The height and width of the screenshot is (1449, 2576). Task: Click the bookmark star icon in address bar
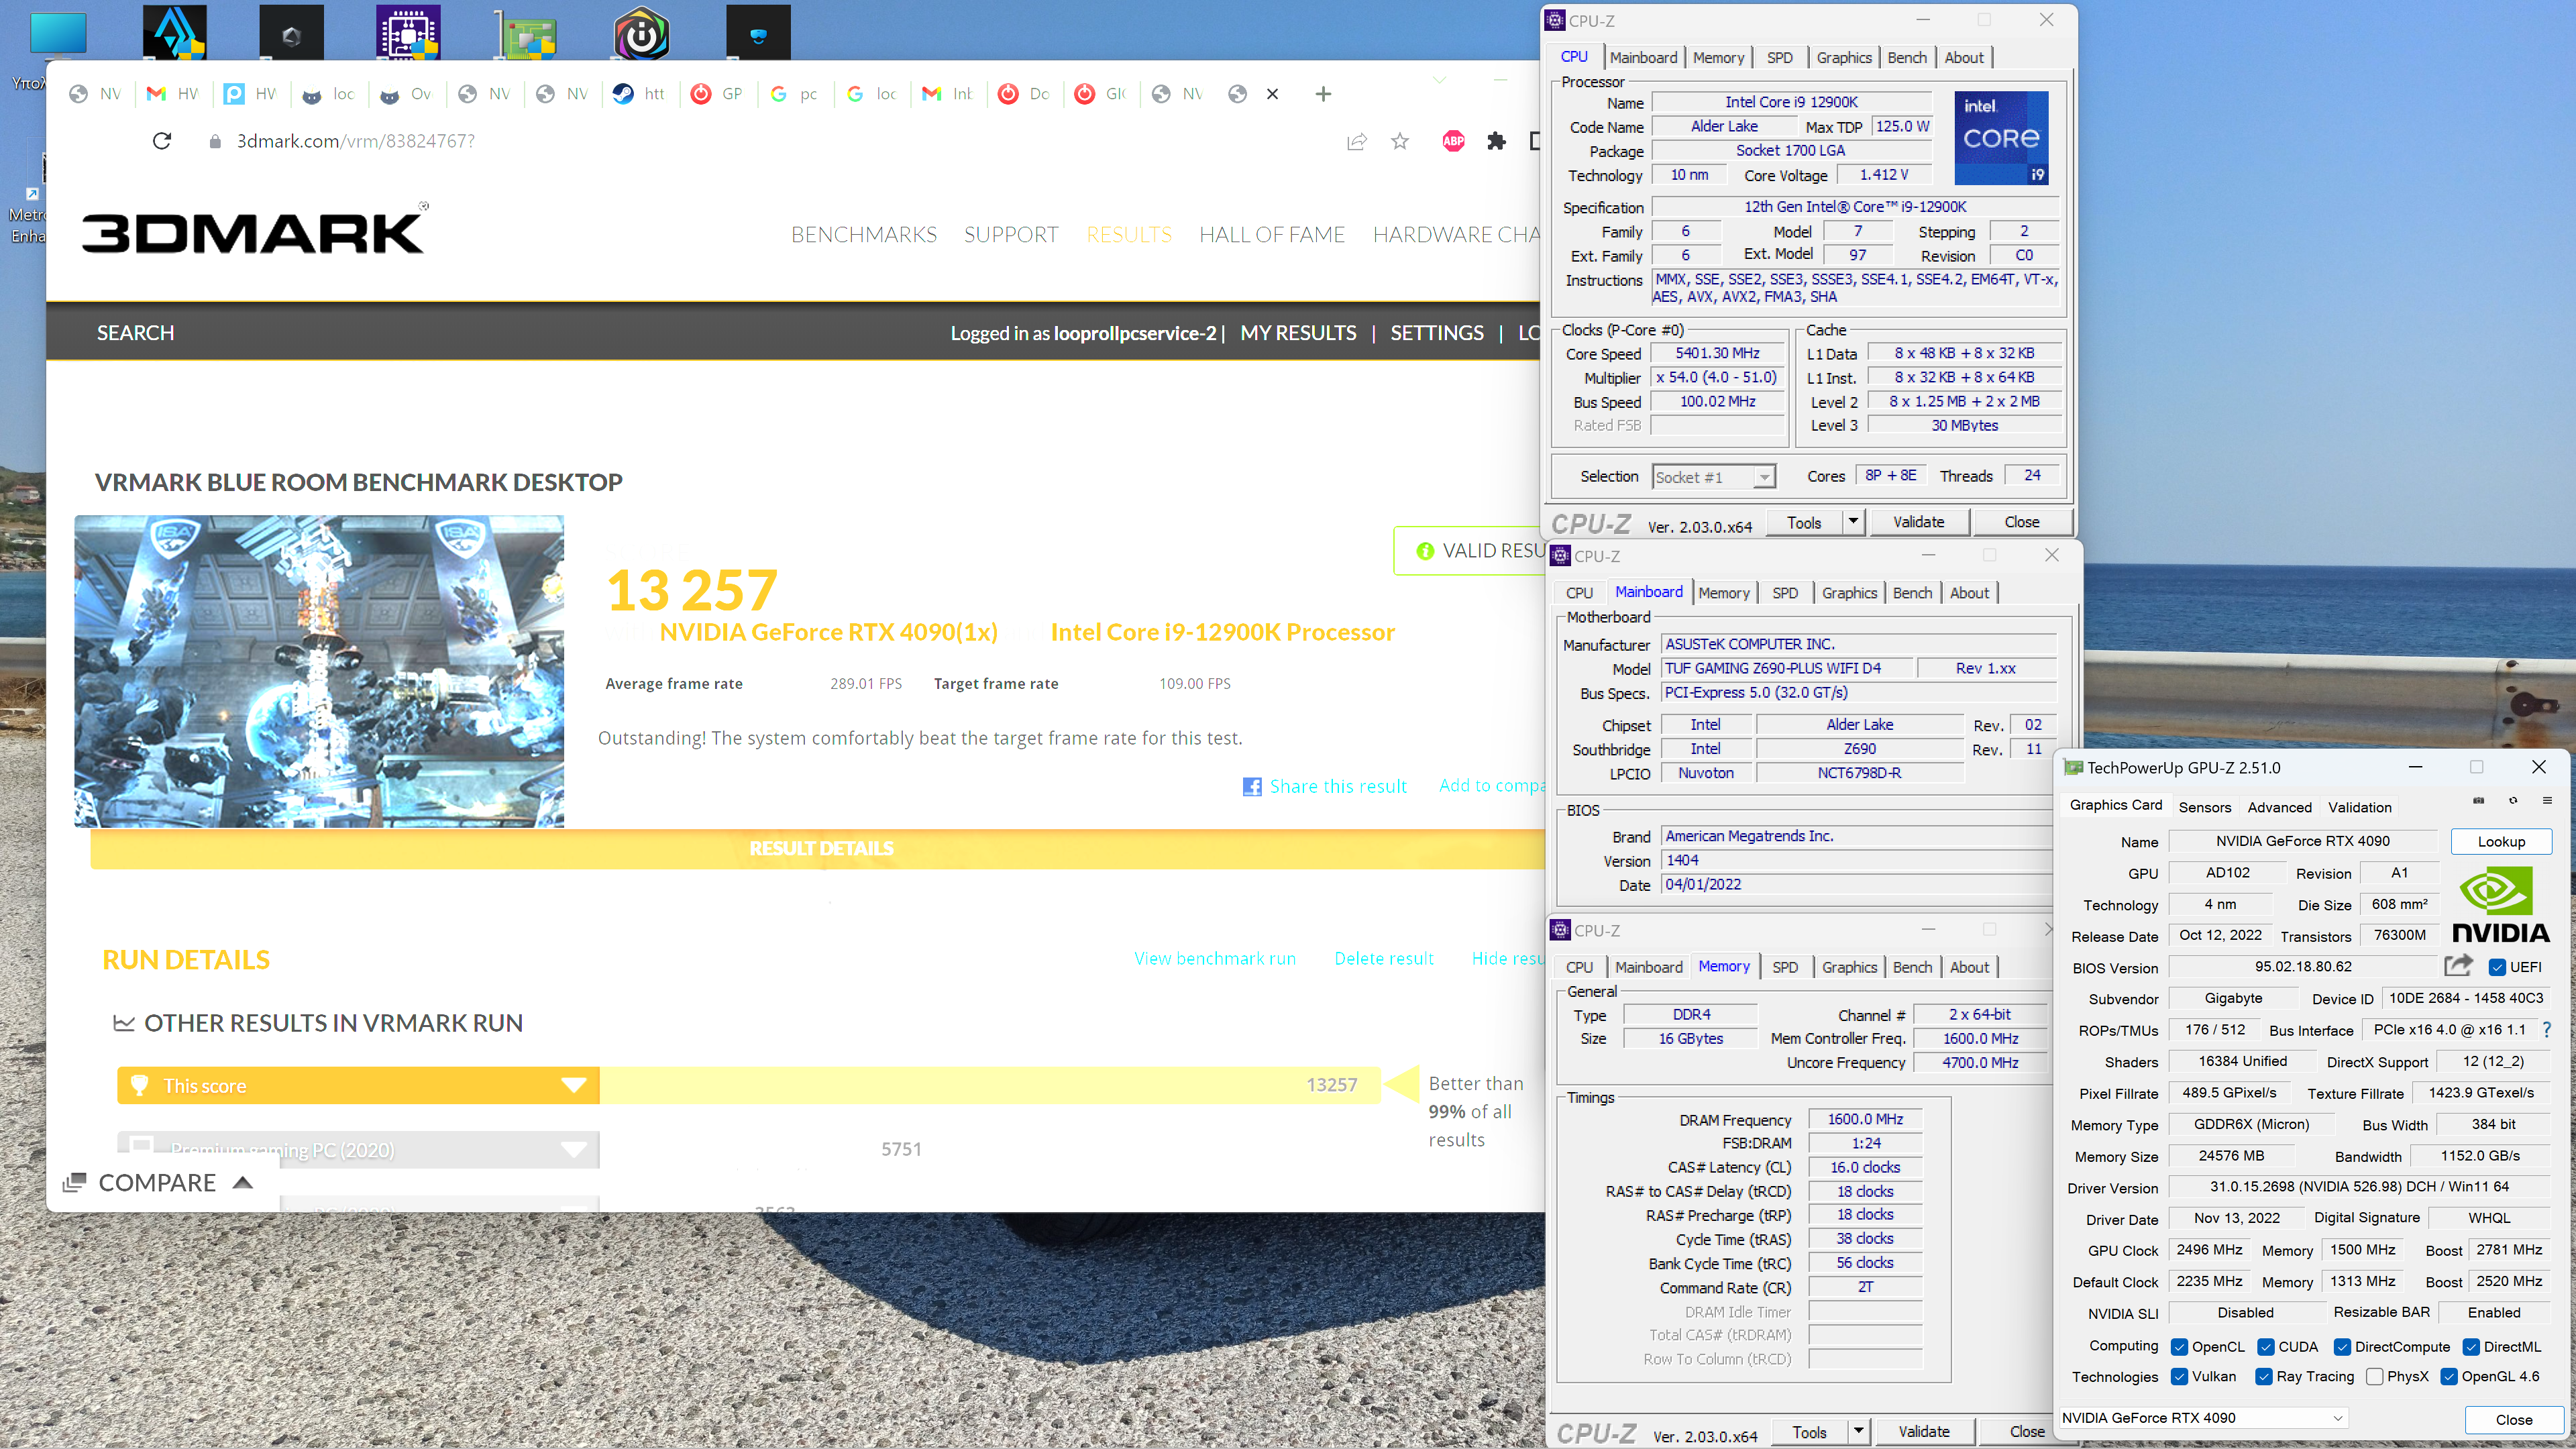[1400, 141]
